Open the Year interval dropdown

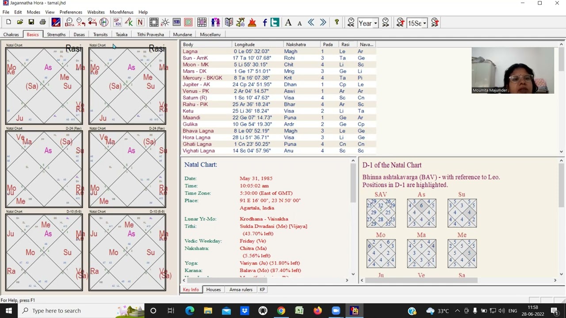375,23
